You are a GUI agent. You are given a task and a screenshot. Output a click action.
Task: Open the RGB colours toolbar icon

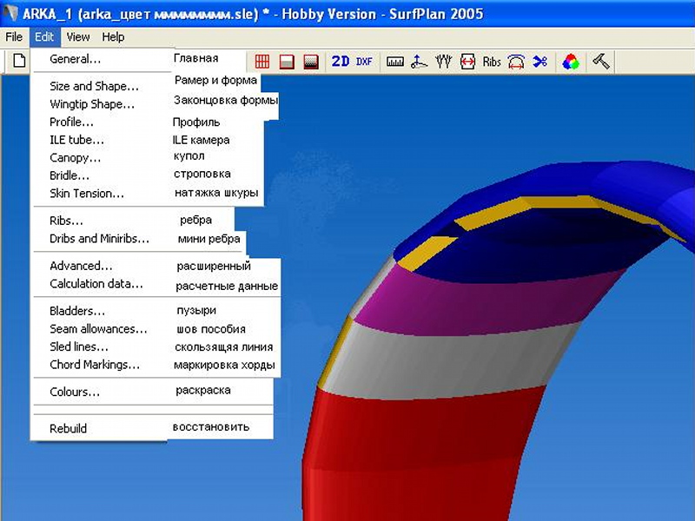coord(571,62)
